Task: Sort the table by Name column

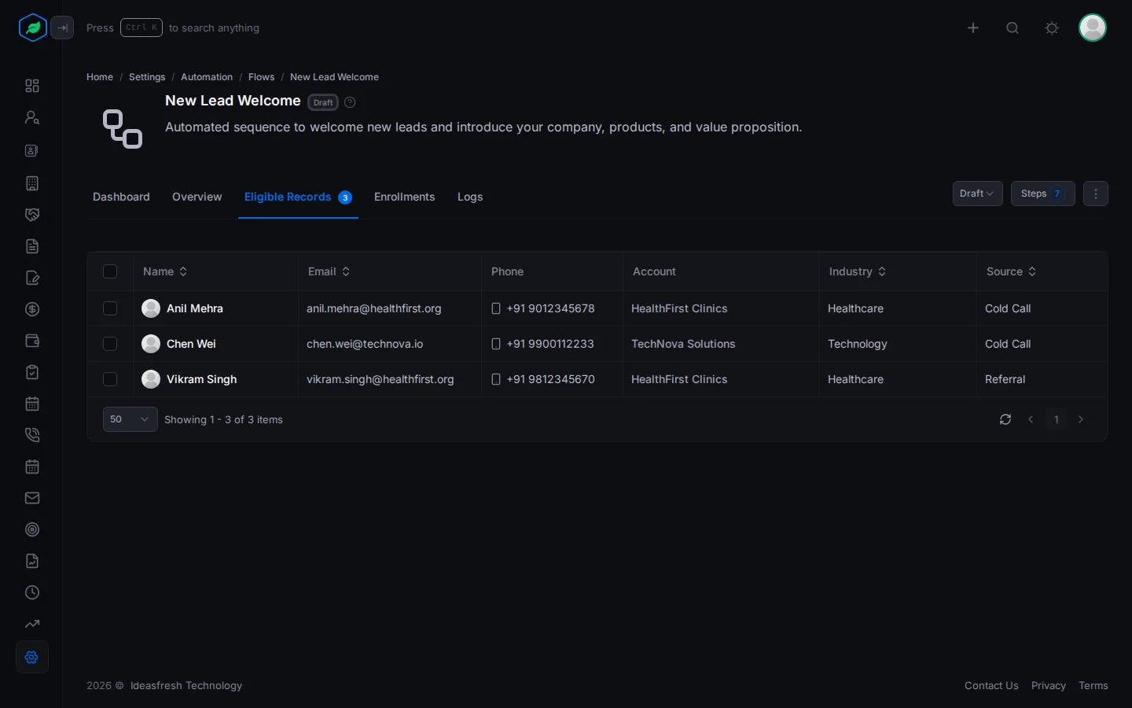Action: pos(165,271)
